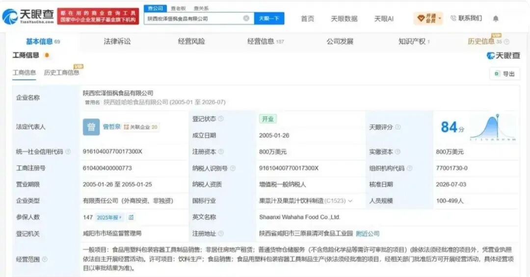530x277 pixels.
Task: Select English name Shaanxi Wahaha Food Co.,Ltd.
Action: coord(299,217)
